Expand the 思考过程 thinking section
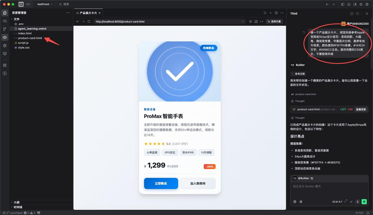This screenshot has width=373, height=215. 298,74
